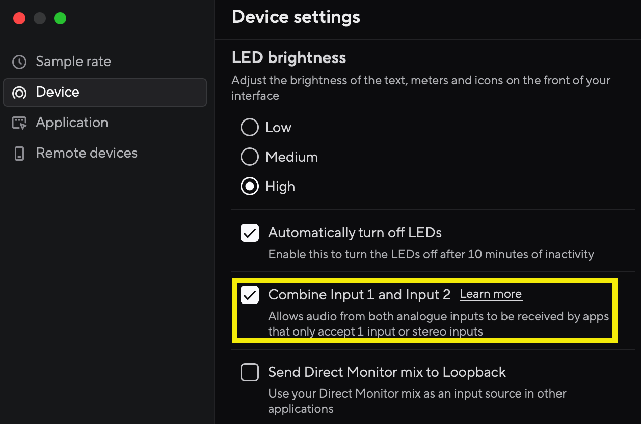
Task: Click the Remote devices phone icon
Action: (19, 154)
